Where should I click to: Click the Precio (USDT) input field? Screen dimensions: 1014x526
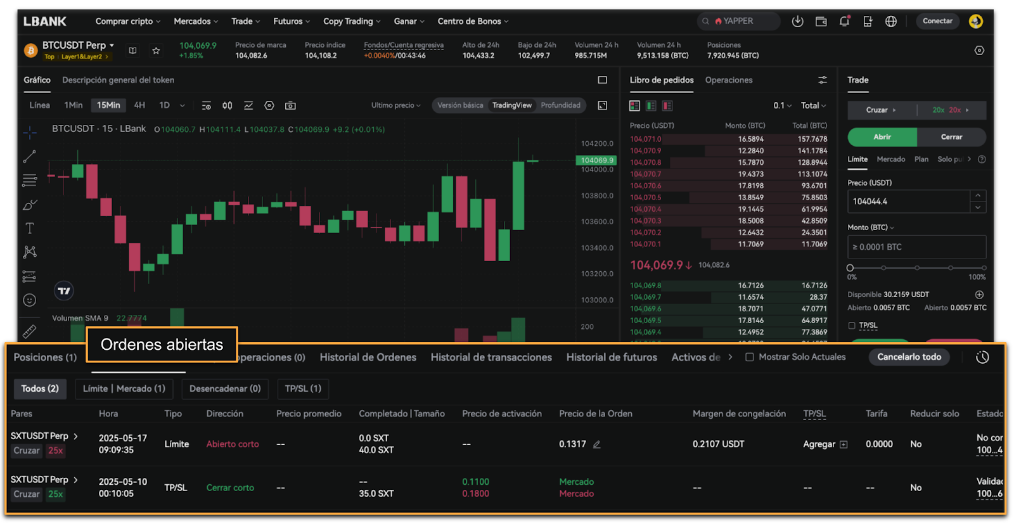point(909,202)
